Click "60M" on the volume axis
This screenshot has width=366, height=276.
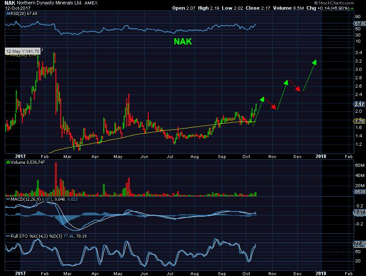(359, 166)
